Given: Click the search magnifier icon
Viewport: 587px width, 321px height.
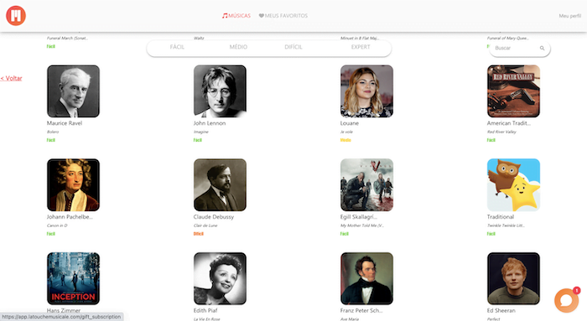Looking at the screenshot, I should pyautogui.click(x=542, y=49).
